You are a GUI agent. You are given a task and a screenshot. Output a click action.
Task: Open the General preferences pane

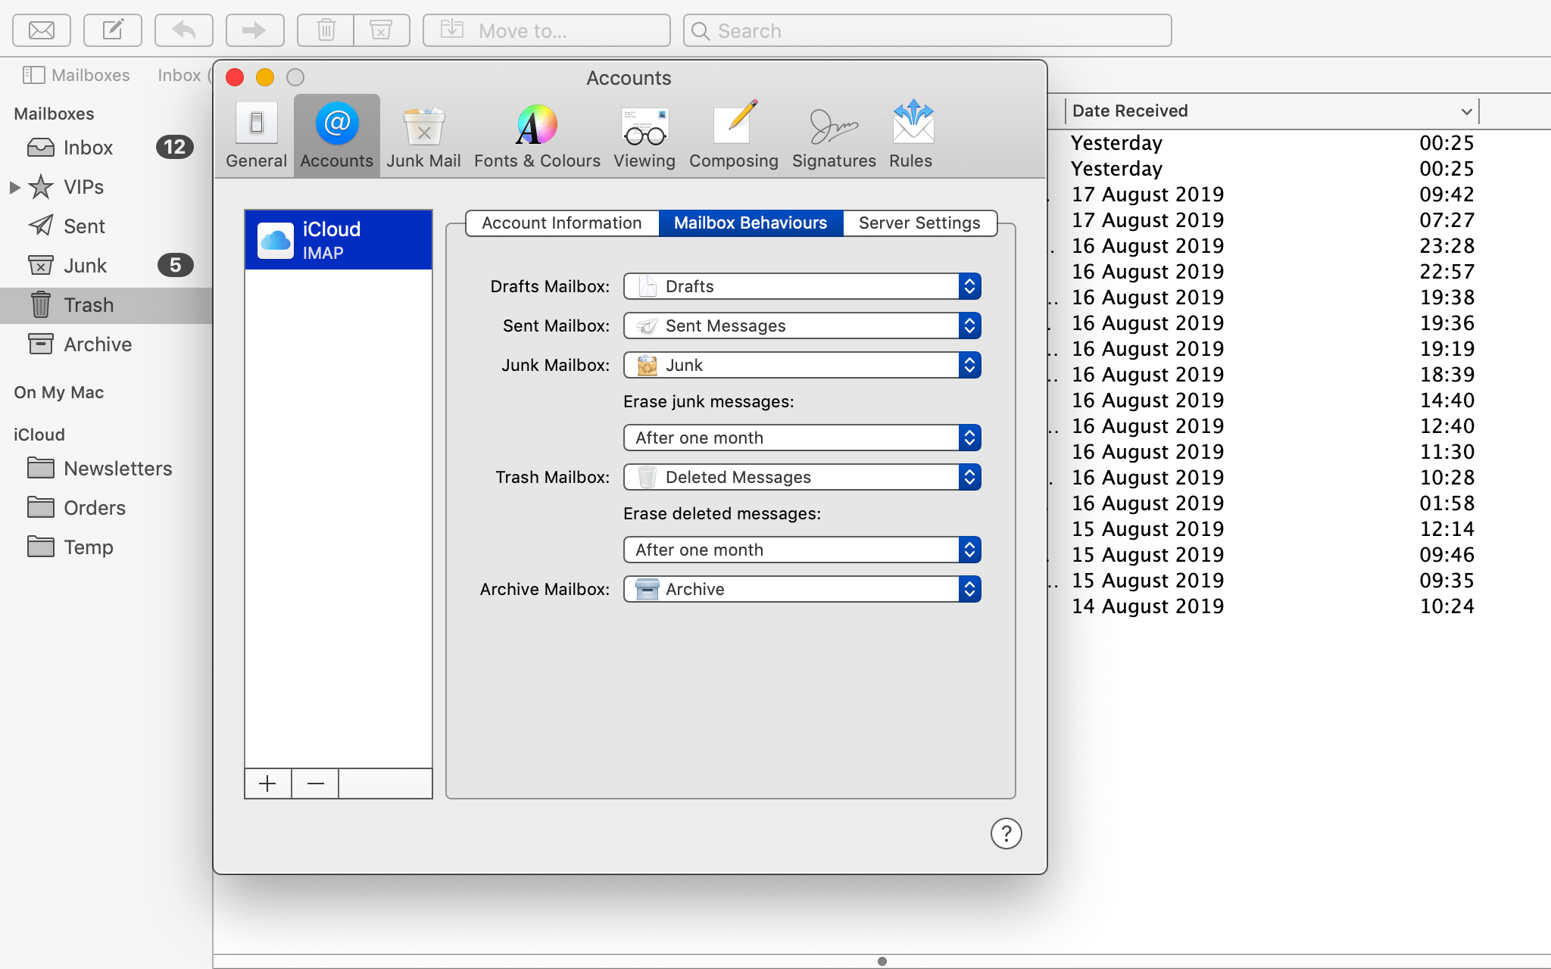coord(256,135)
